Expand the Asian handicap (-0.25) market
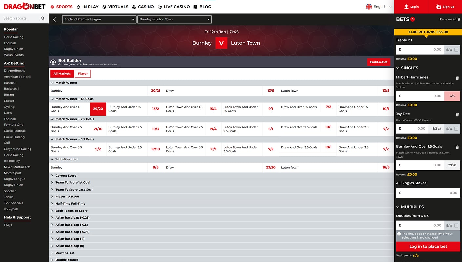 coord(221,218)
